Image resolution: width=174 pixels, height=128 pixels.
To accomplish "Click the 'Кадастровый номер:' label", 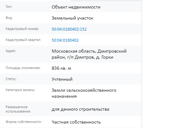I will pyautogui.click(x=22, y=29).
